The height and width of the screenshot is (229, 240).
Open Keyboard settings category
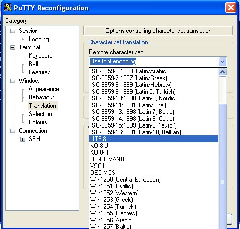(x=41, y=56)
